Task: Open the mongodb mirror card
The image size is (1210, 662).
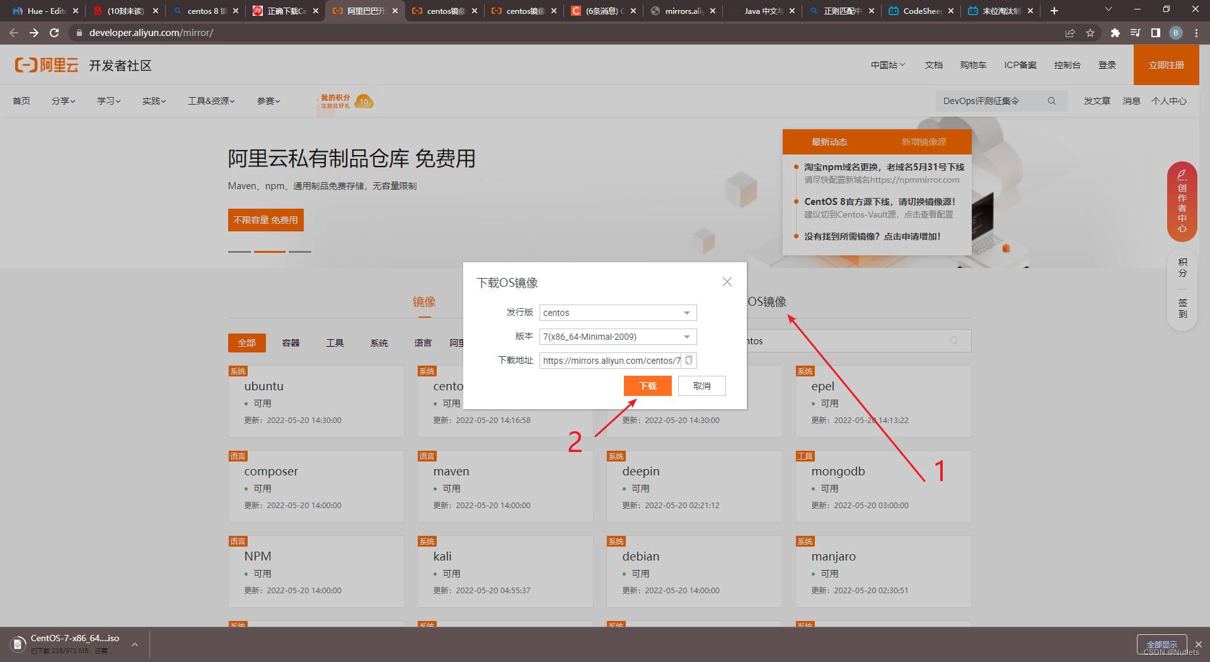Action: pos(884,487)
